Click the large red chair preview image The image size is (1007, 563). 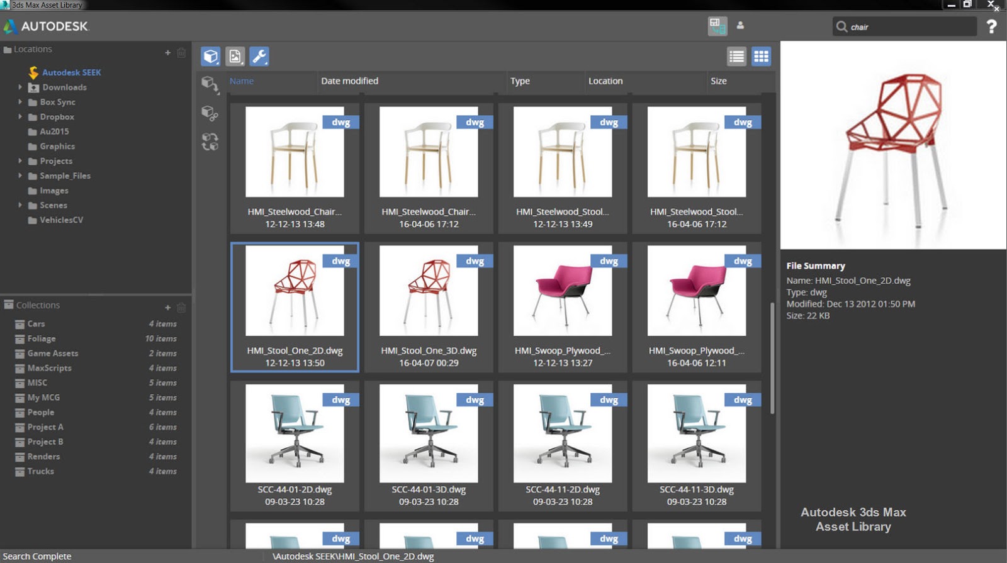pyautogui.click(x=893, y=145)
